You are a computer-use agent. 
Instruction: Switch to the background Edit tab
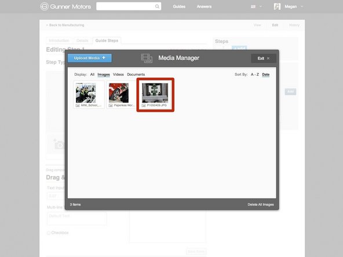(275, 25)
